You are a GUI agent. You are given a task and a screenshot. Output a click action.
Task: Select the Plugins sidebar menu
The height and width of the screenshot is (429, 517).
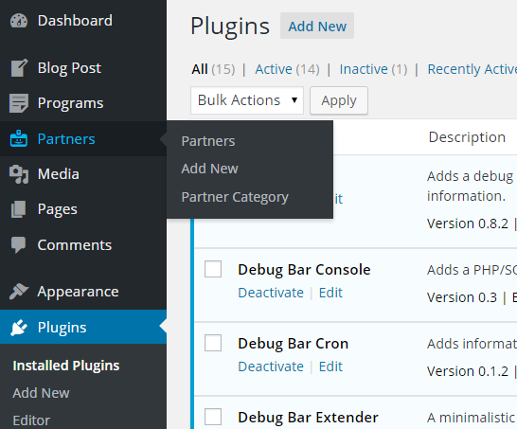click(x=83, y=327)
